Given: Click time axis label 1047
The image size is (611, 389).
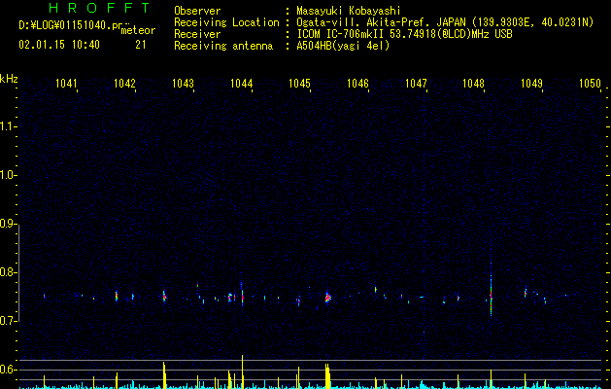Looking at the screenshot, I should (416, 83).
